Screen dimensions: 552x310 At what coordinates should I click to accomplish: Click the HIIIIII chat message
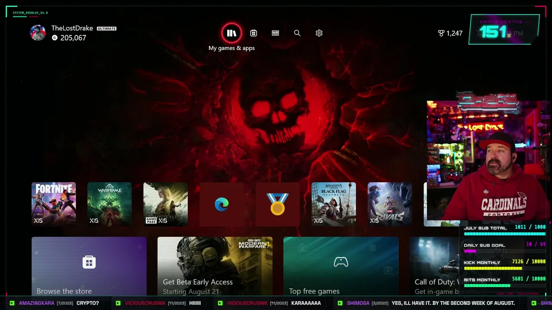click(195, 303)
